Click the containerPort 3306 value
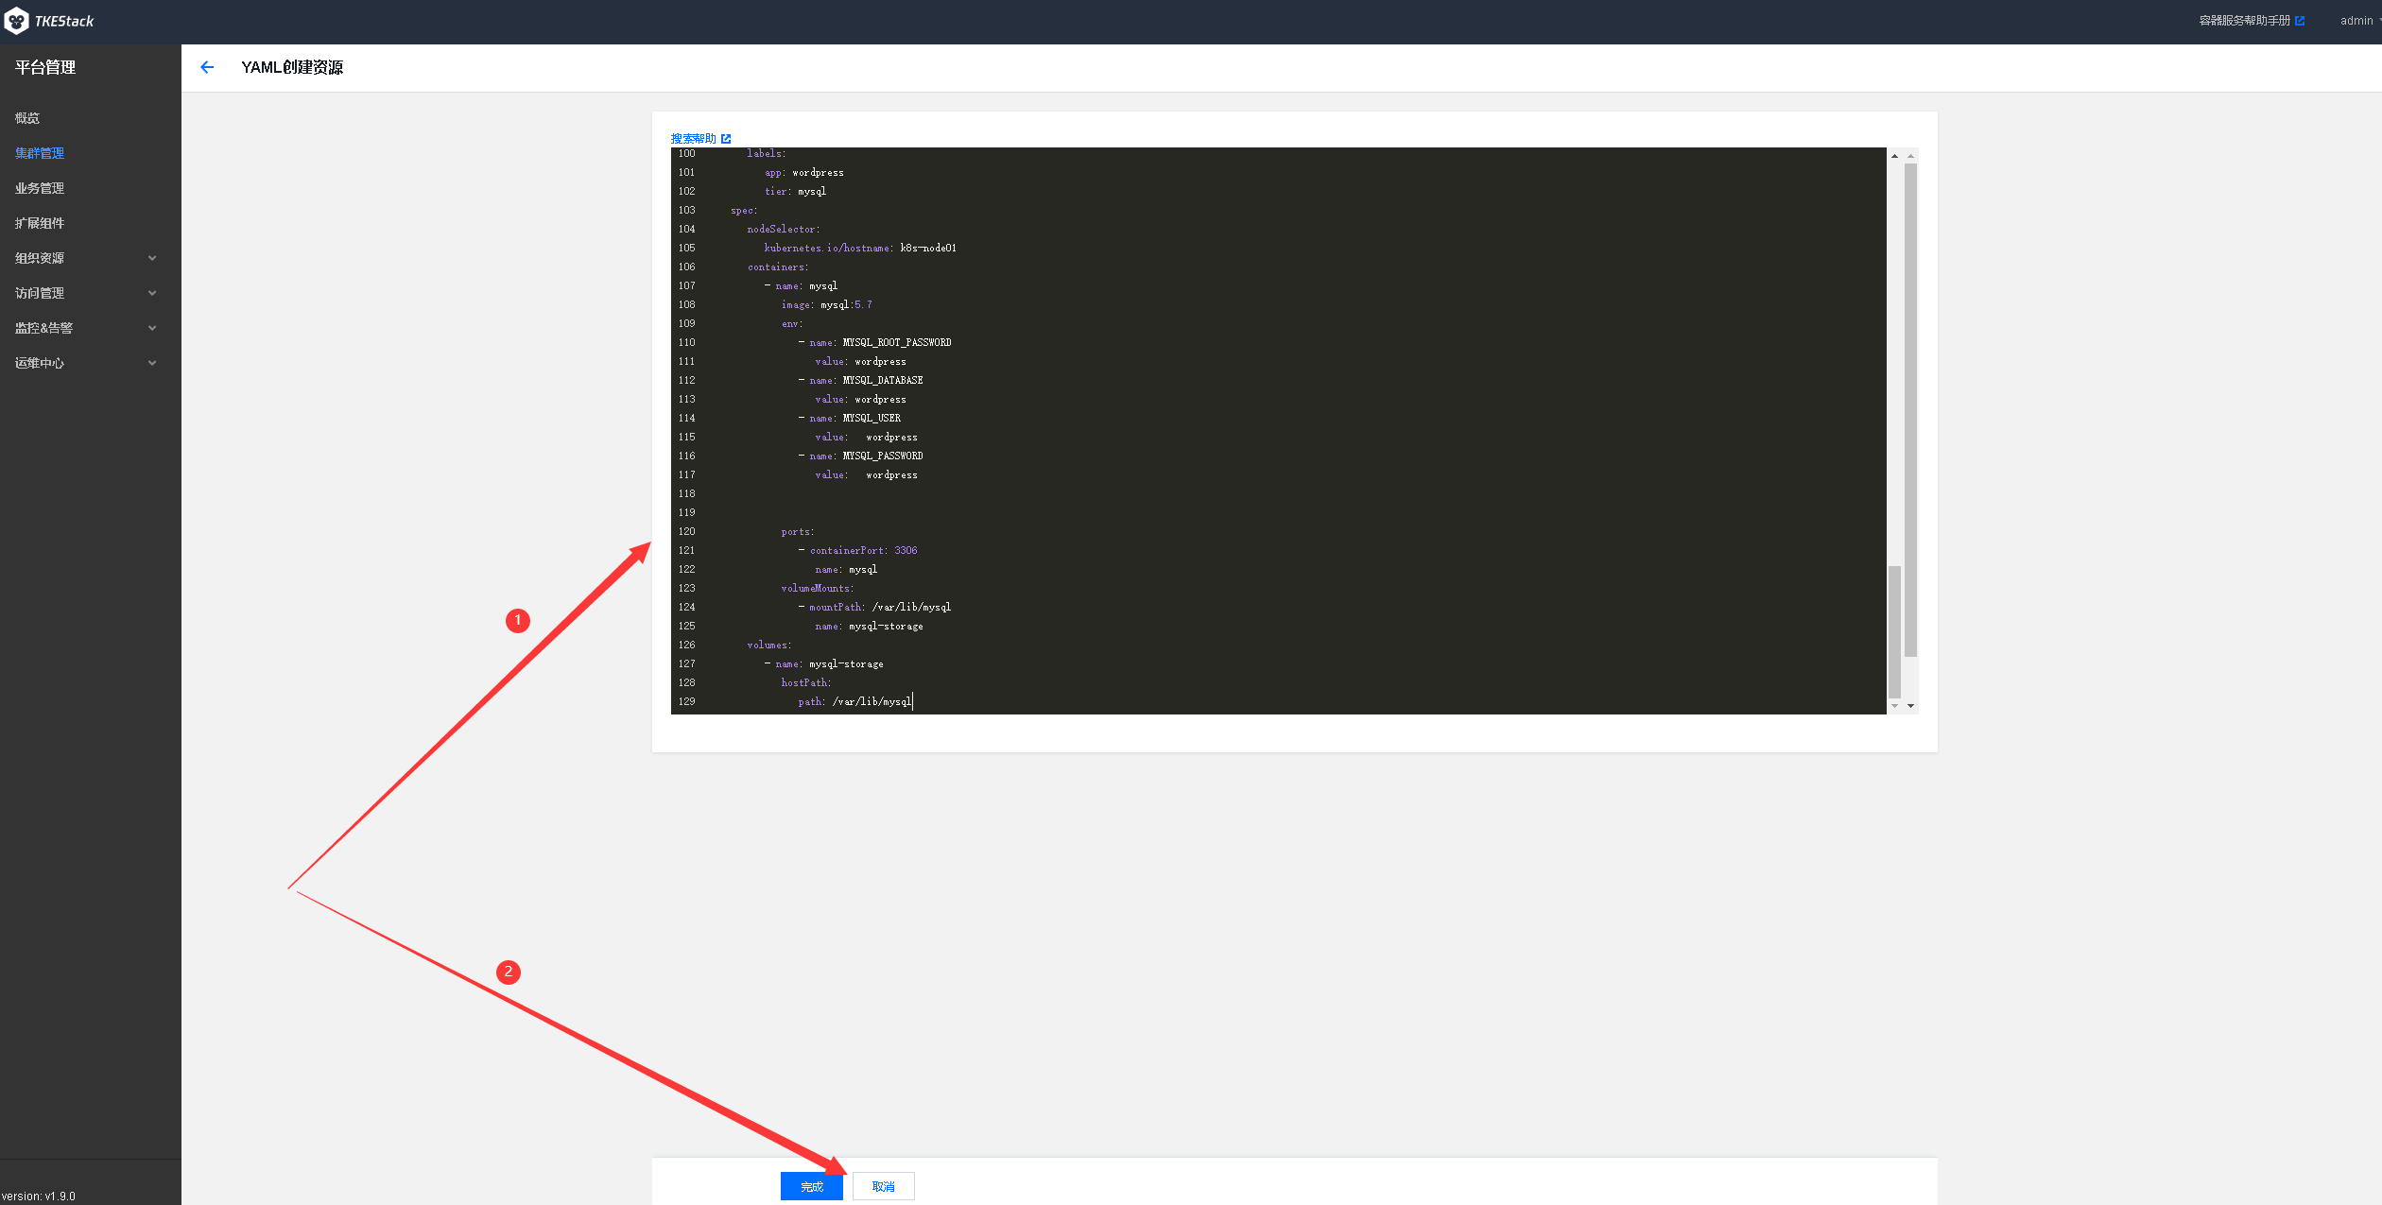This screenshot has width=2382, height=1205. coord(906,550)
